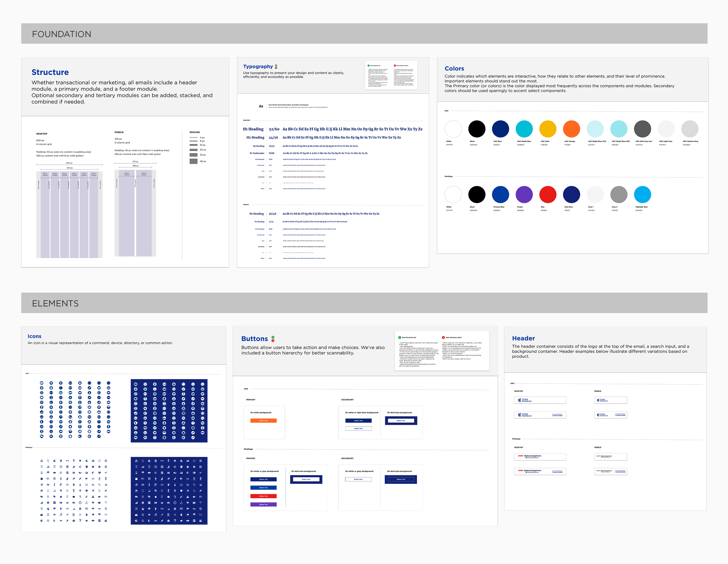The width and height of the screenshot is (728, 564).
Task: Pick the MedSupp Red color swatch
Action: point(548,194)
